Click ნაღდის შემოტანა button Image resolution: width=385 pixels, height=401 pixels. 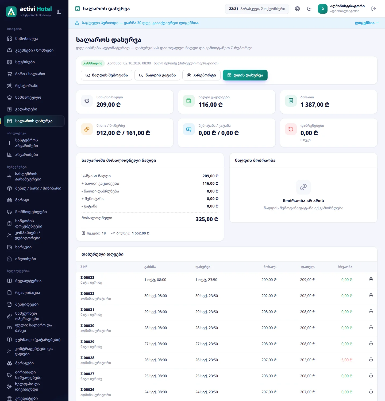pos(107,75)
